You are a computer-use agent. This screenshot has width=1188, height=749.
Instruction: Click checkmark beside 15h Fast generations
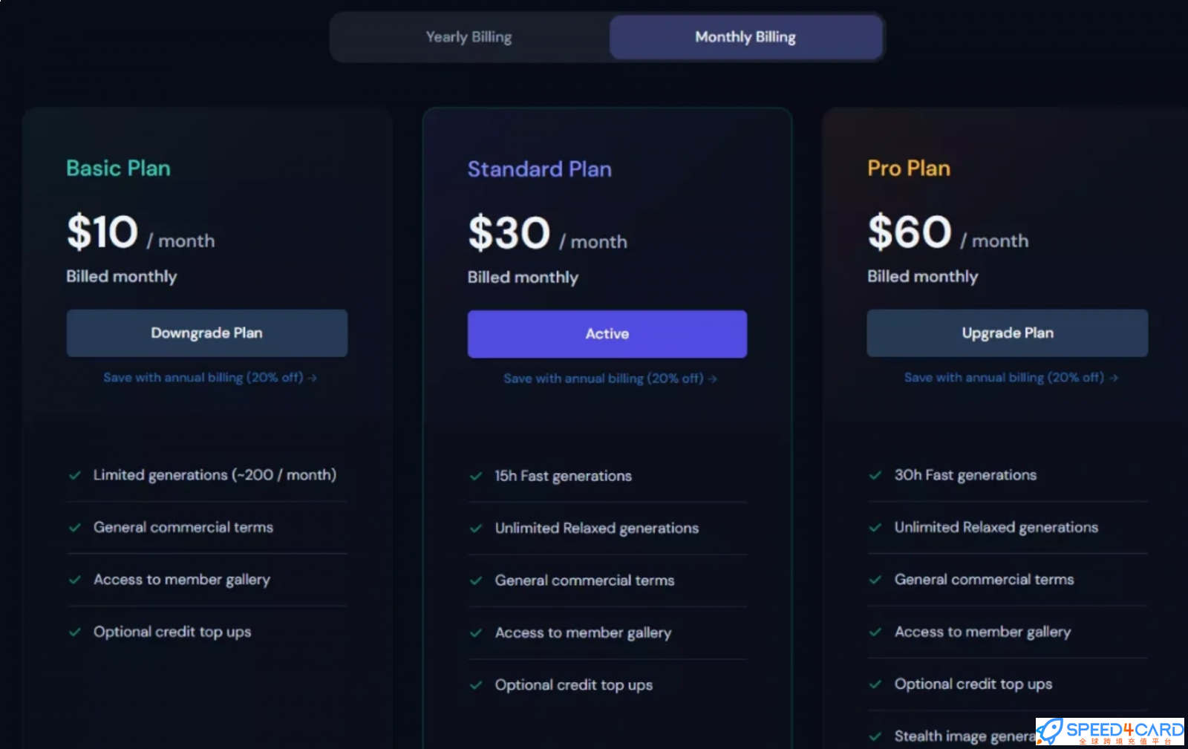(476, 476)
